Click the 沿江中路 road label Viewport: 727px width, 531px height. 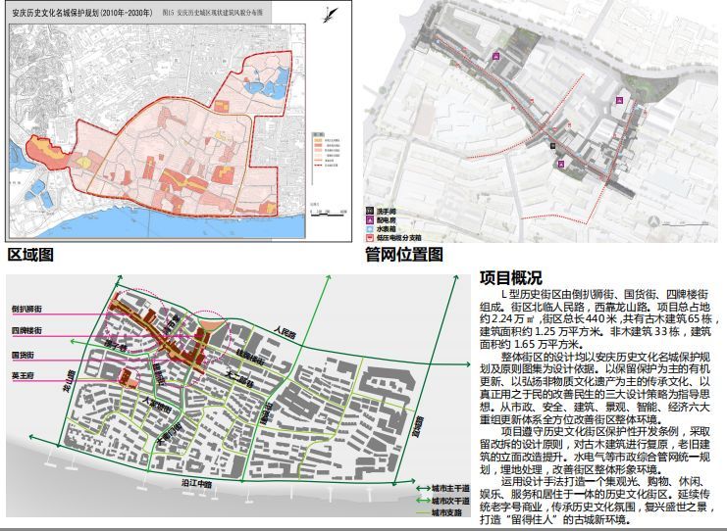[197, 484]
